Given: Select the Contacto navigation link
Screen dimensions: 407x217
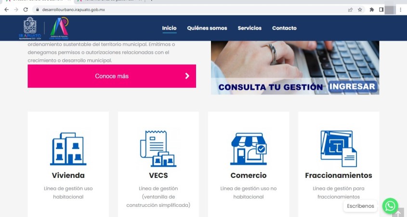Looking at the screenshot, I should tap(284, 28).
